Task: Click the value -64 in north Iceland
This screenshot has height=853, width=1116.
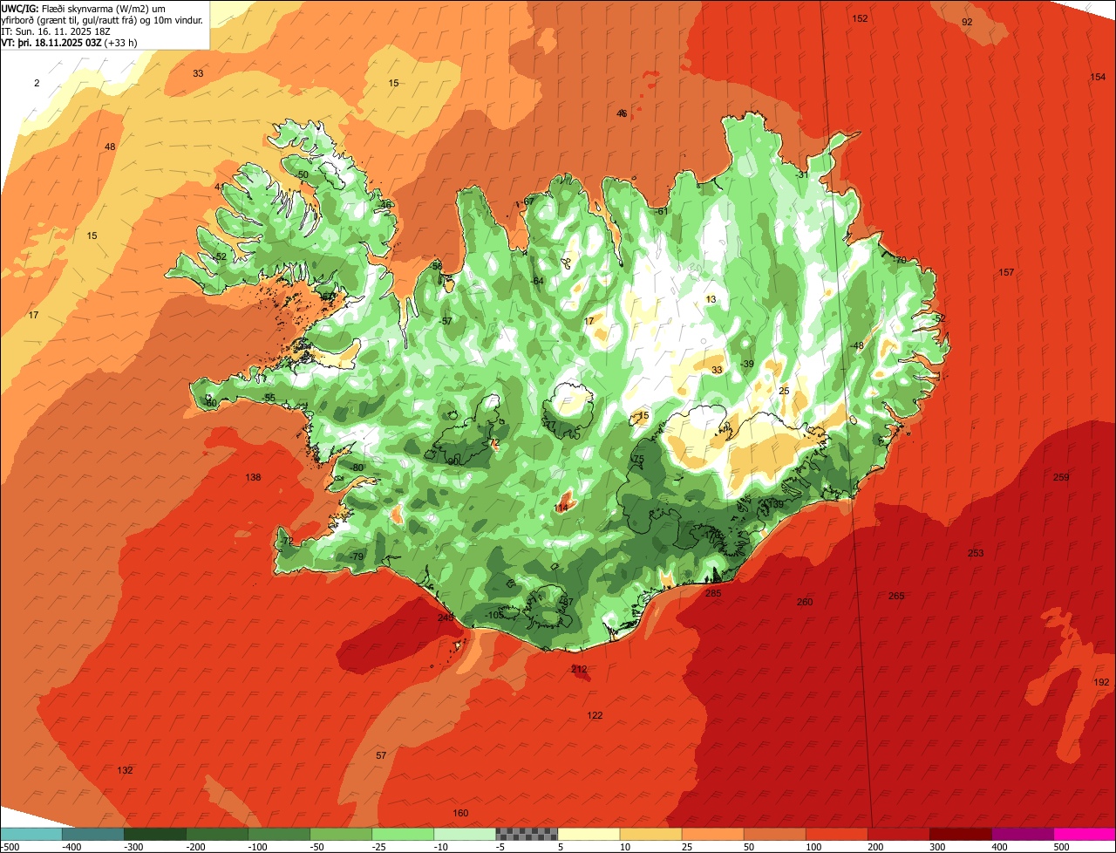Action: (x=537, y=281)
